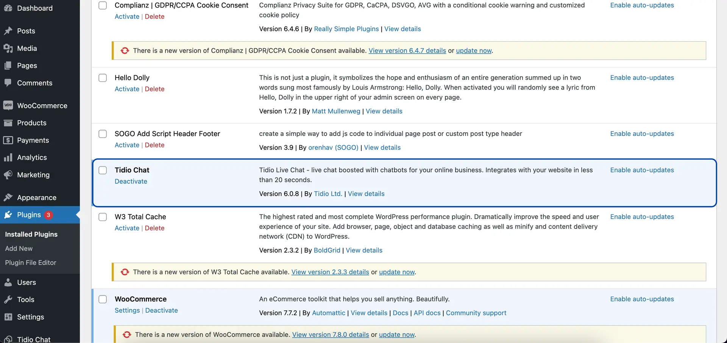The height and width of the screenshot is (343, 727).
Task: Open BoldGrid author link
Action: click(x=327, y=250)
